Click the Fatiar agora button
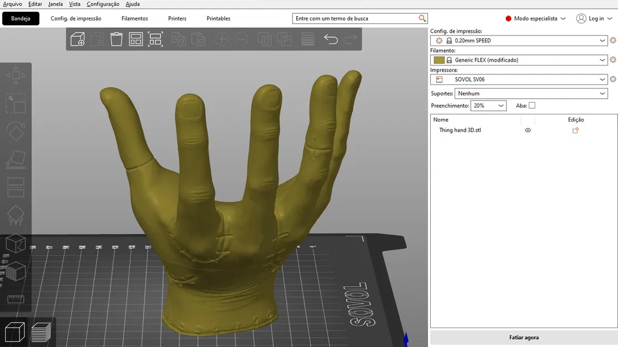The width and height of the screenshot is (618, 347). 524,338
